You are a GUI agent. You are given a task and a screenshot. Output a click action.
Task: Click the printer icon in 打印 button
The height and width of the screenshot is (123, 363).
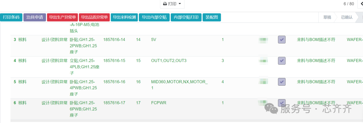165,4
